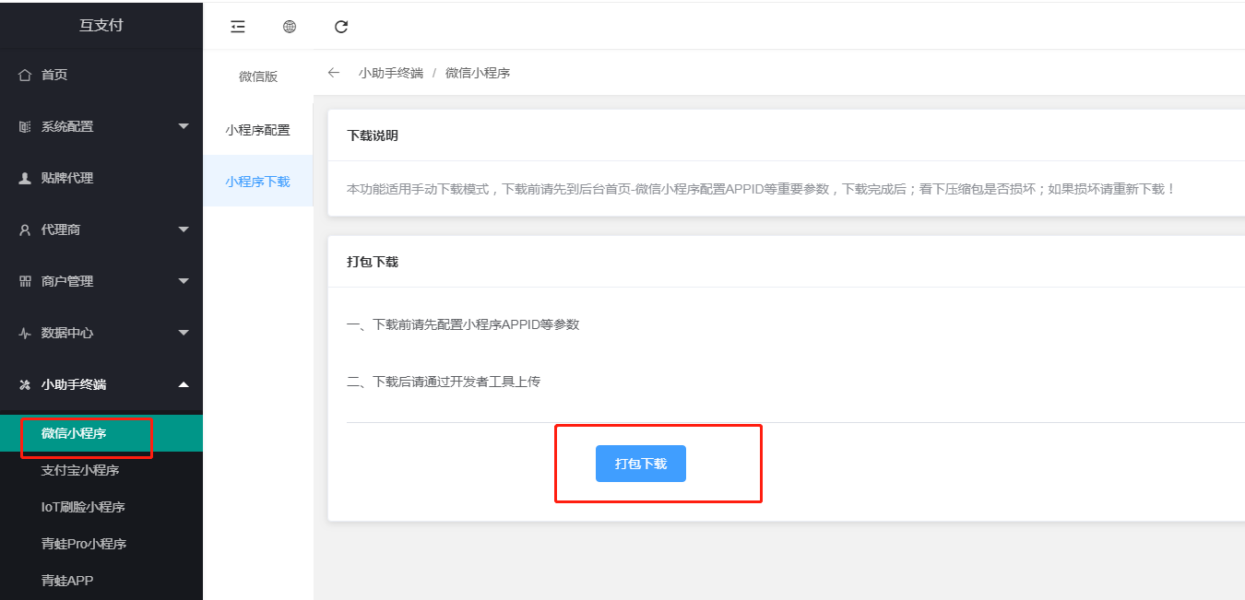Open the website globe icon
1245x600 pixels.
(x=290, y=27)
